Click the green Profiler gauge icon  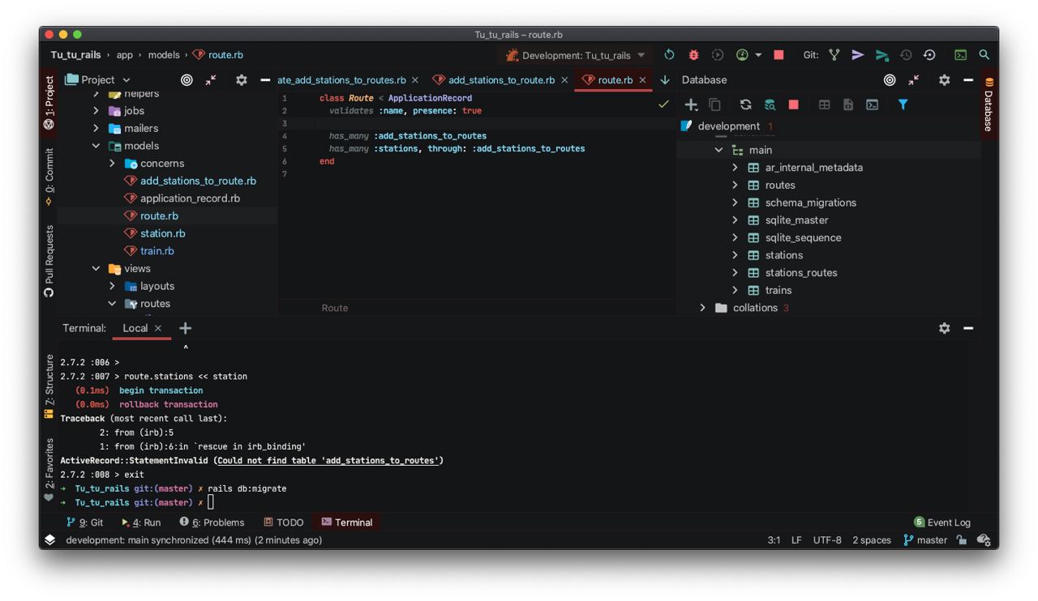(x=742, y=55)
